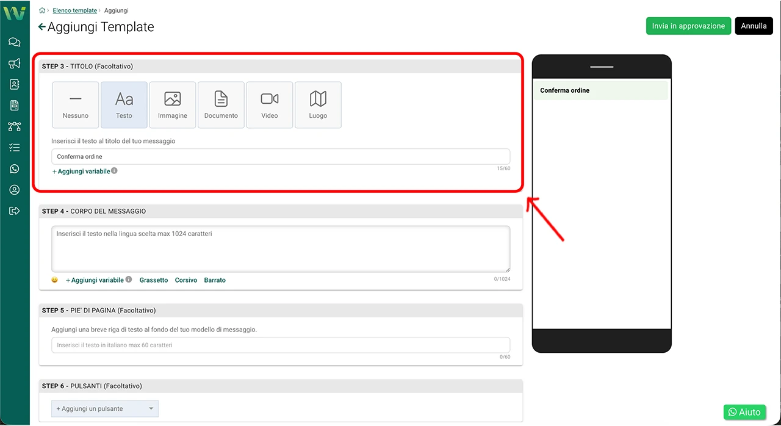Image resolution: width=781 pixels, height=426 pixels.
Task: Pick the Luogo title type
Action: pos(318,105)
